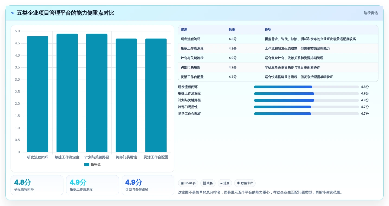Click 研发流程闭环 in the table
Viewport: 389px width, 206px height.
[x=191, y=39]
